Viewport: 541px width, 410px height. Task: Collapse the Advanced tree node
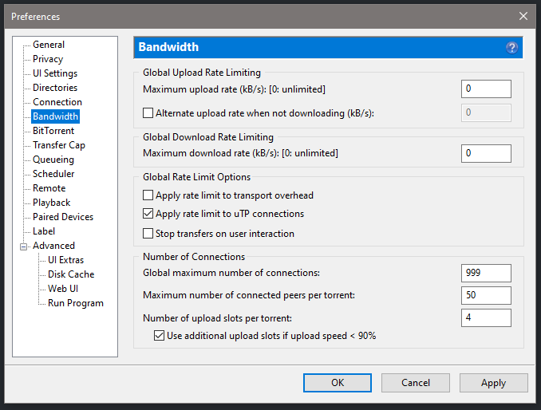(x=24, y=246)
